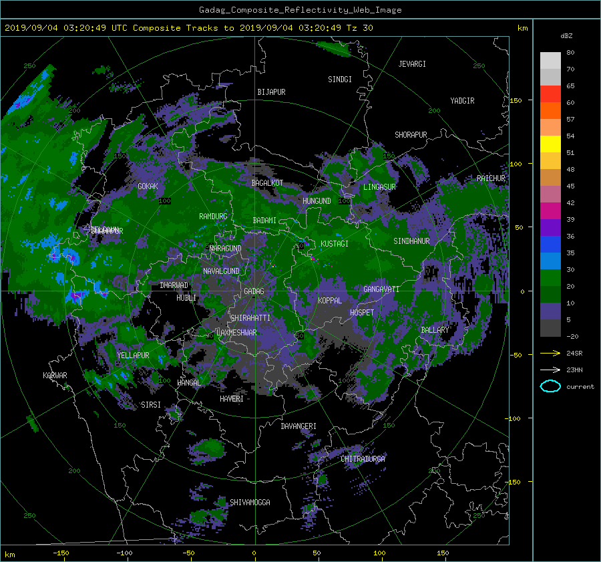Click the SIRSI city label

[x=151, y=405]
